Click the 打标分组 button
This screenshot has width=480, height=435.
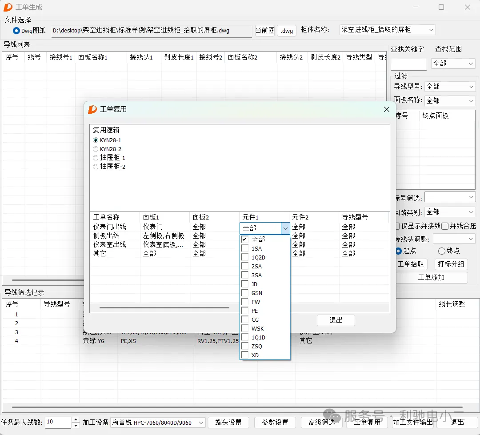(x=451, y=264)
